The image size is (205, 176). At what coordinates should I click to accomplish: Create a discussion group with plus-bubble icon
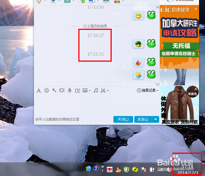coord(81,1)
